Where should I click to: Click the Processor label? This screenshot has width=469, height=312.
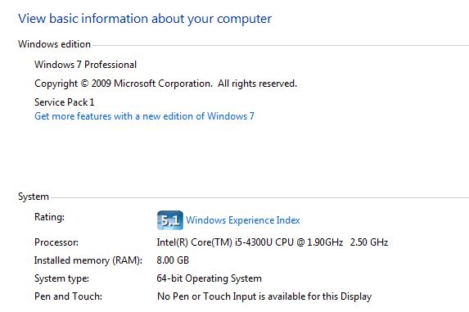pyautogui.click(x=56, y=242)
